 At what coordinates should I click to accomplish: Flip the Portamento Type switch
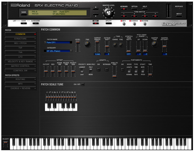pyautogui.click(x=136, y=71)
